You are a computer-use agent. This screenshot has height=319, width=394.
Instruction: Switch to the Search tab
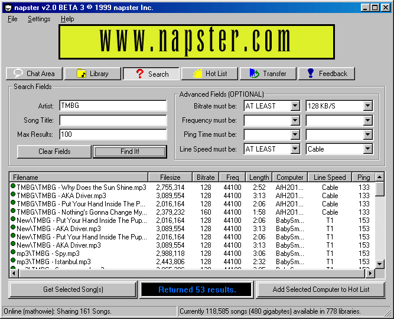coord(151,74)
